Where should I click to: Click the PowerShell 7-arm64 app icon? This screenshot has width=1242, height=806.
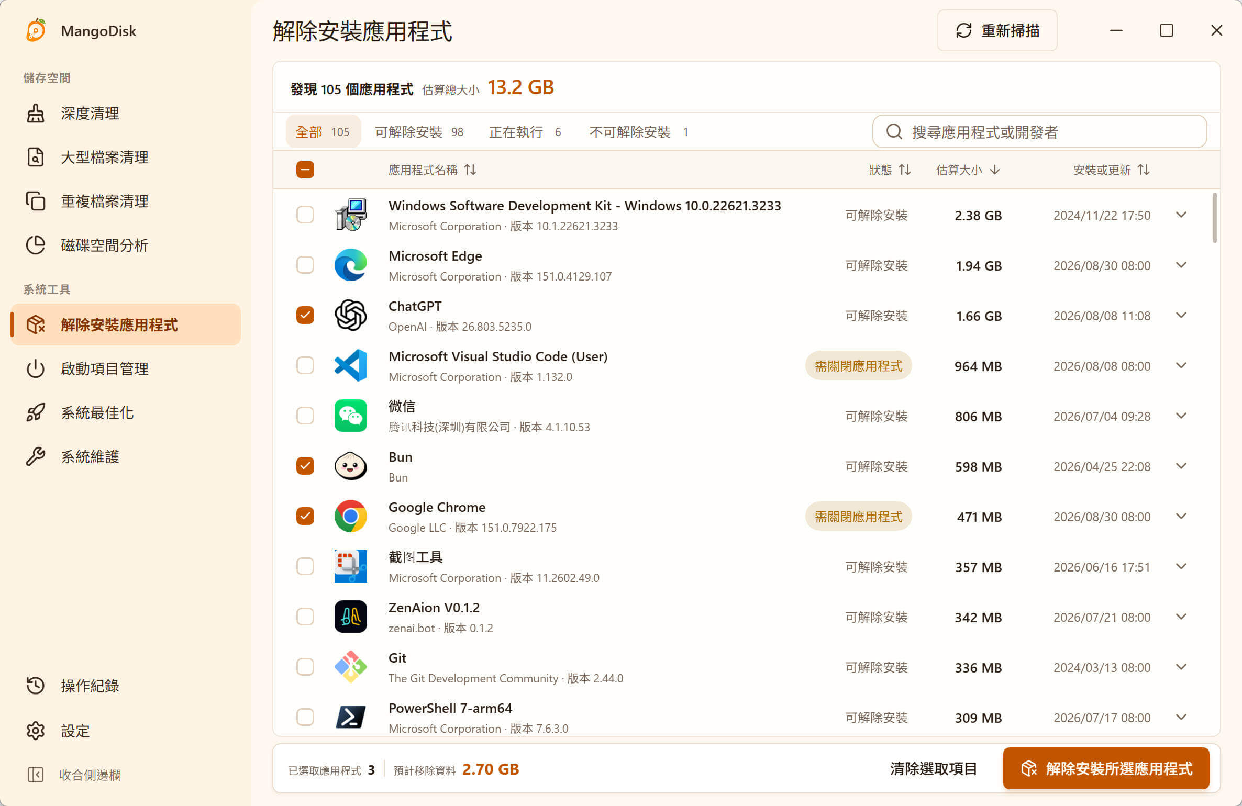(x=351, y=717)
